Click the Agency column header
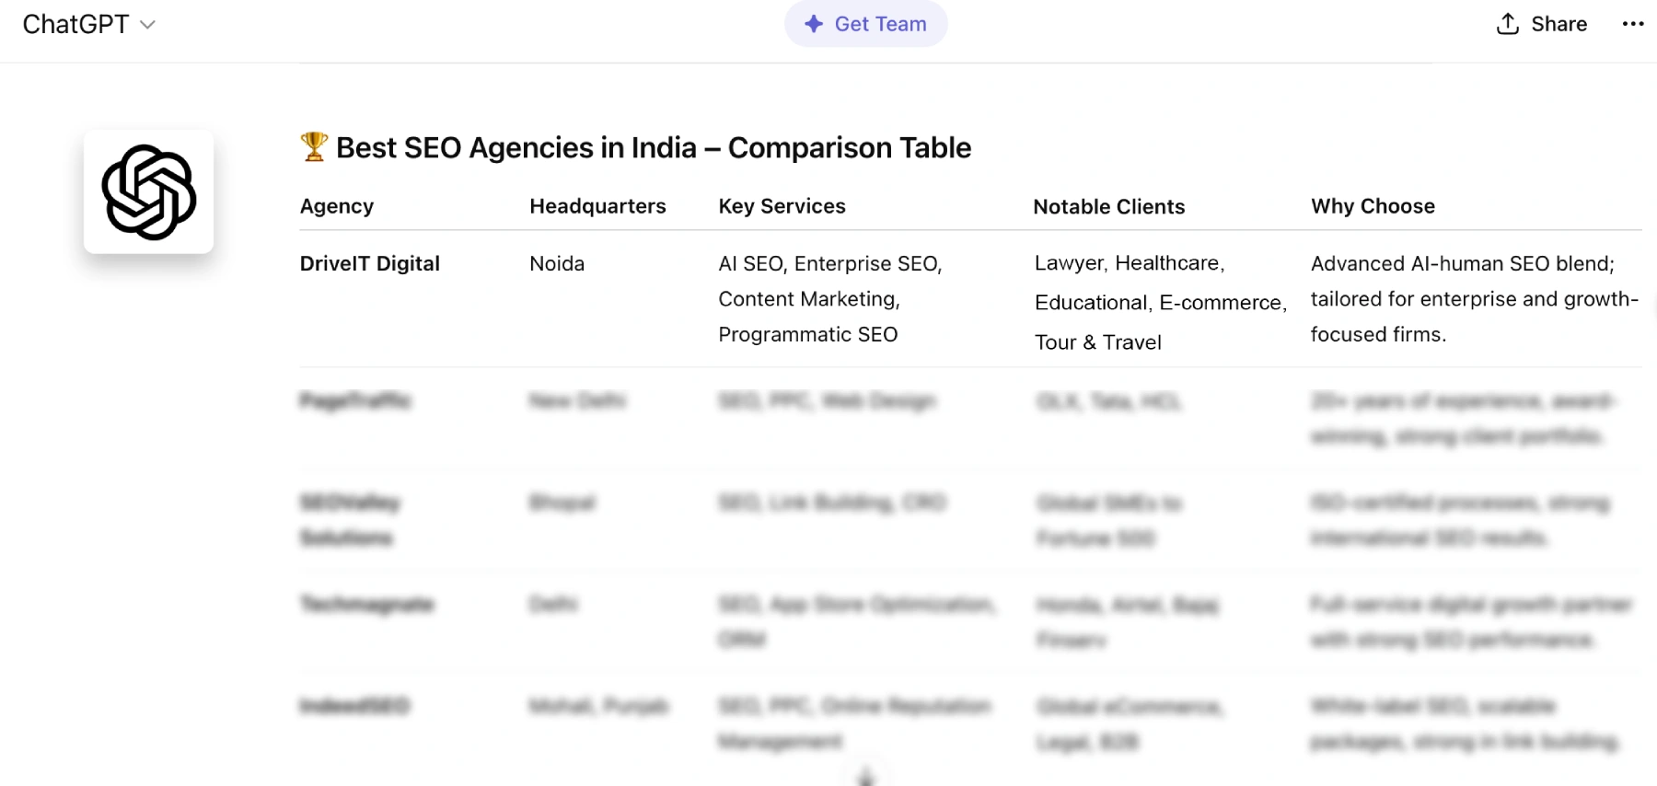1657x786 pixels. pos(337,206)
